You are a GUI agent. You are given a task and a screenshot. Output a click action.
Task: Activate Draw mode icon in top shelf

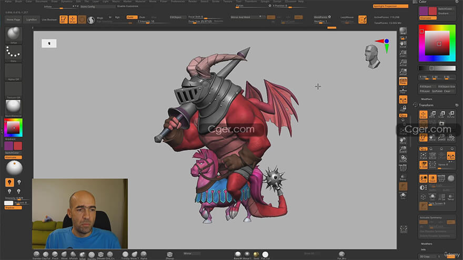(x=73, y=19)
